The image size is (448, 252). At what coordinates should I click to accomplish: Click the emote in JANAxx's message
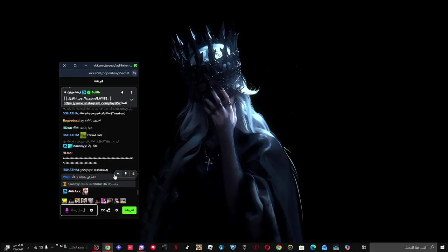pos(85,191)
